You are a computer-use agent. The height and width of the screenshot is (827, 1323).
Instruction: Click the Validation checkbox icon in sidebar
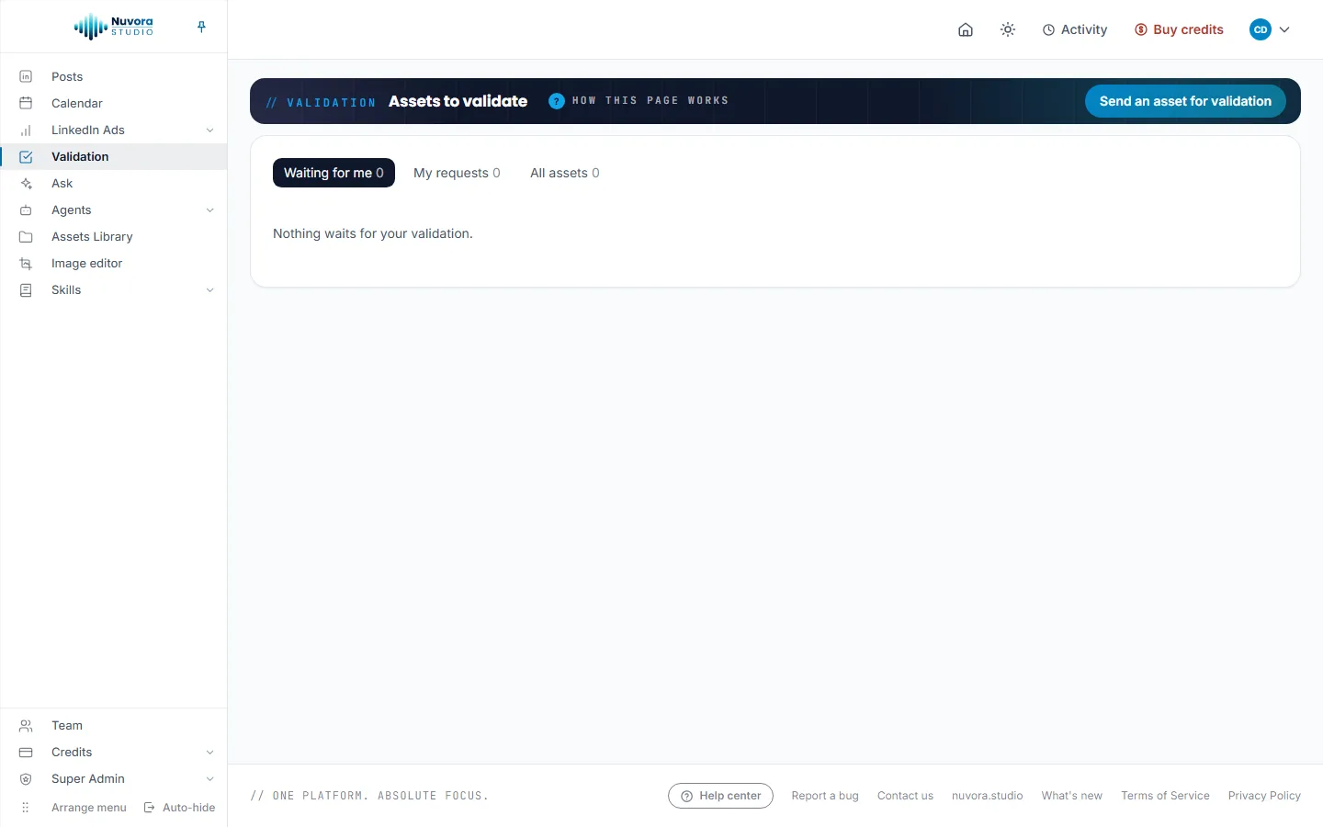[x=26, y=156]
